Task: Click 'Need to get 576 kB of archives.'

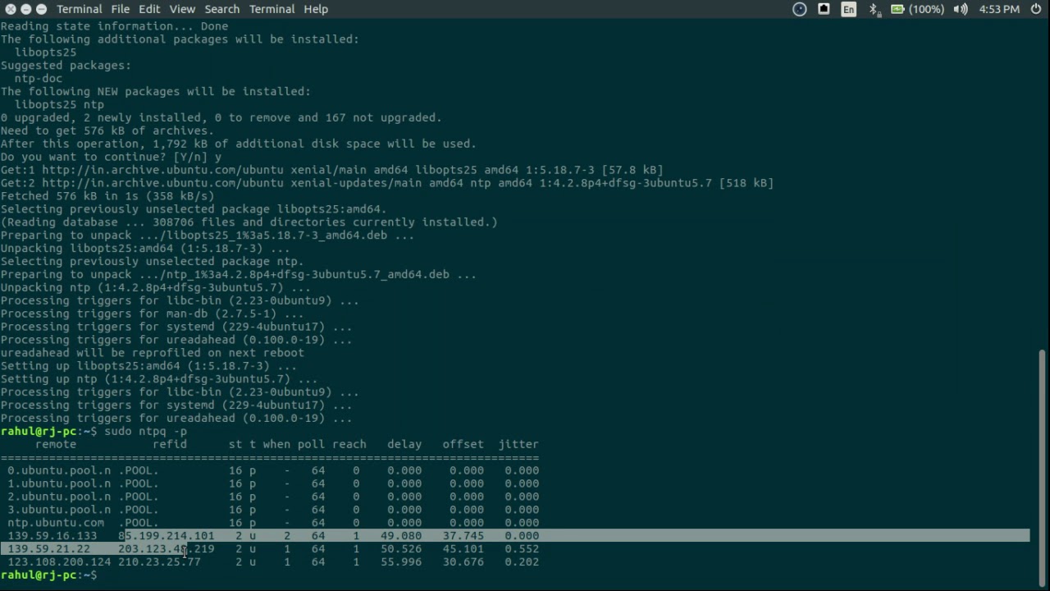Action: [107, 131]
